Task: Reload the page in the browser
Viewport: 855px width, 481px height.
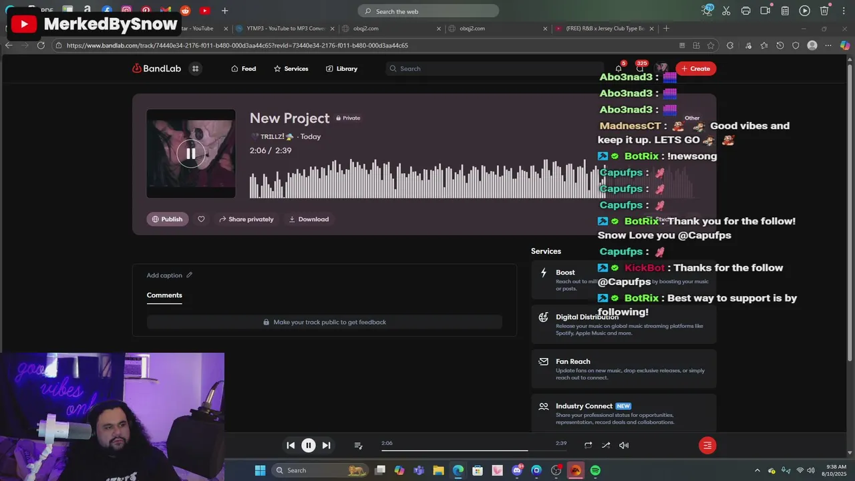Action: [x=41, y=45]
